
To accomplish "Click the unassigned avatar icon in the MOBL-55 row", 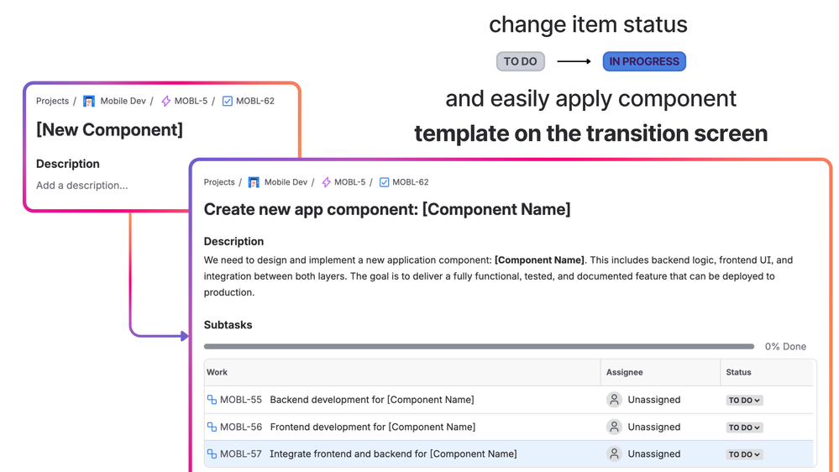I will [x=614, y=400].
